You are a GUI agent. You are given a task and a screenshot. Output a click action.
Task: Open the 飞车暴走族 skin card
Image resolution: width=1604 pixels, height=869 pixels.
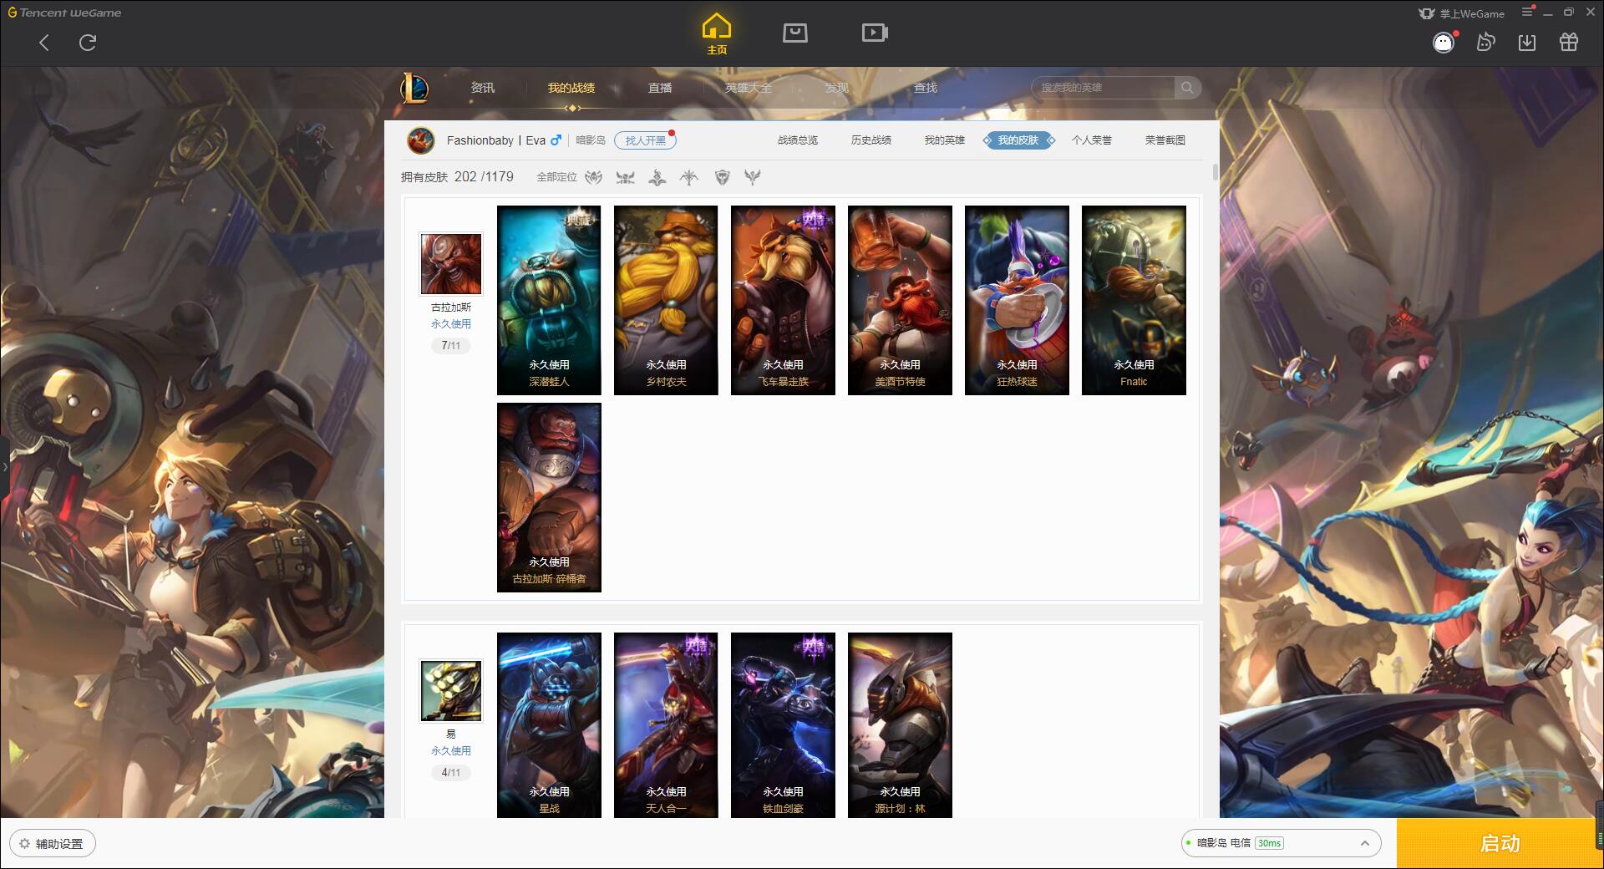point(783,300)
